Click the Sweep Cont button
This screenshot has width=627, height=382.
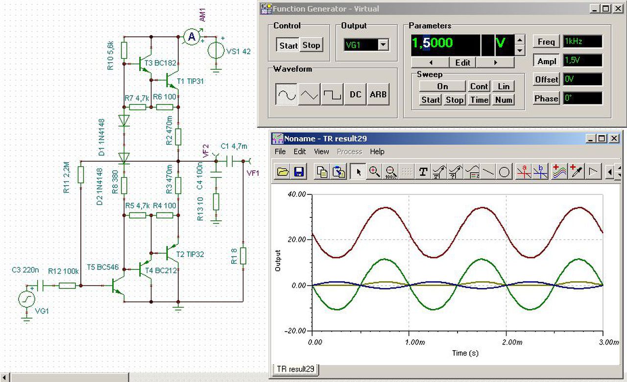(x=479, y=86)
